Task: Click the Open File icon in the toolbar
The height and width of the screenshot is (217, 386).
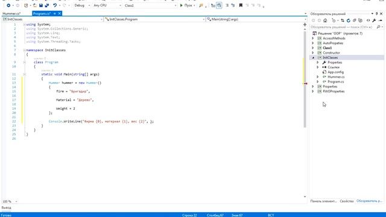Action: click(35, 5)
